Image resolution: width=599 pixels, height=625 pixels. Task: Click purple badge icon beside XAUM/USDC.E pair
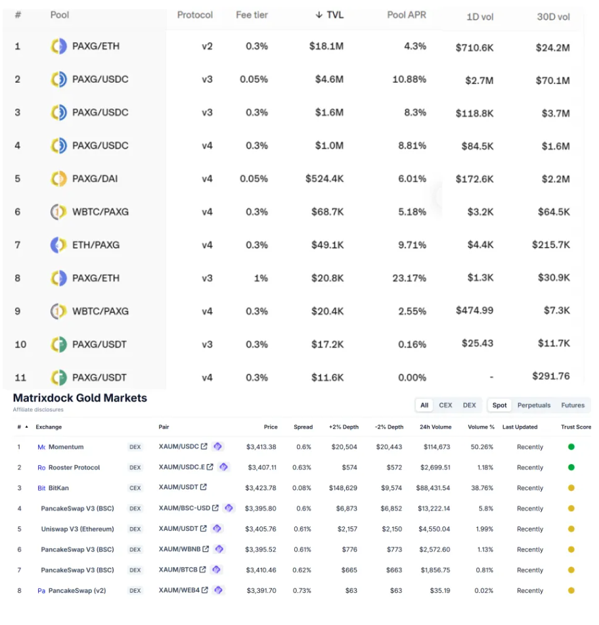pyautogui.click(x=223, y=467)
